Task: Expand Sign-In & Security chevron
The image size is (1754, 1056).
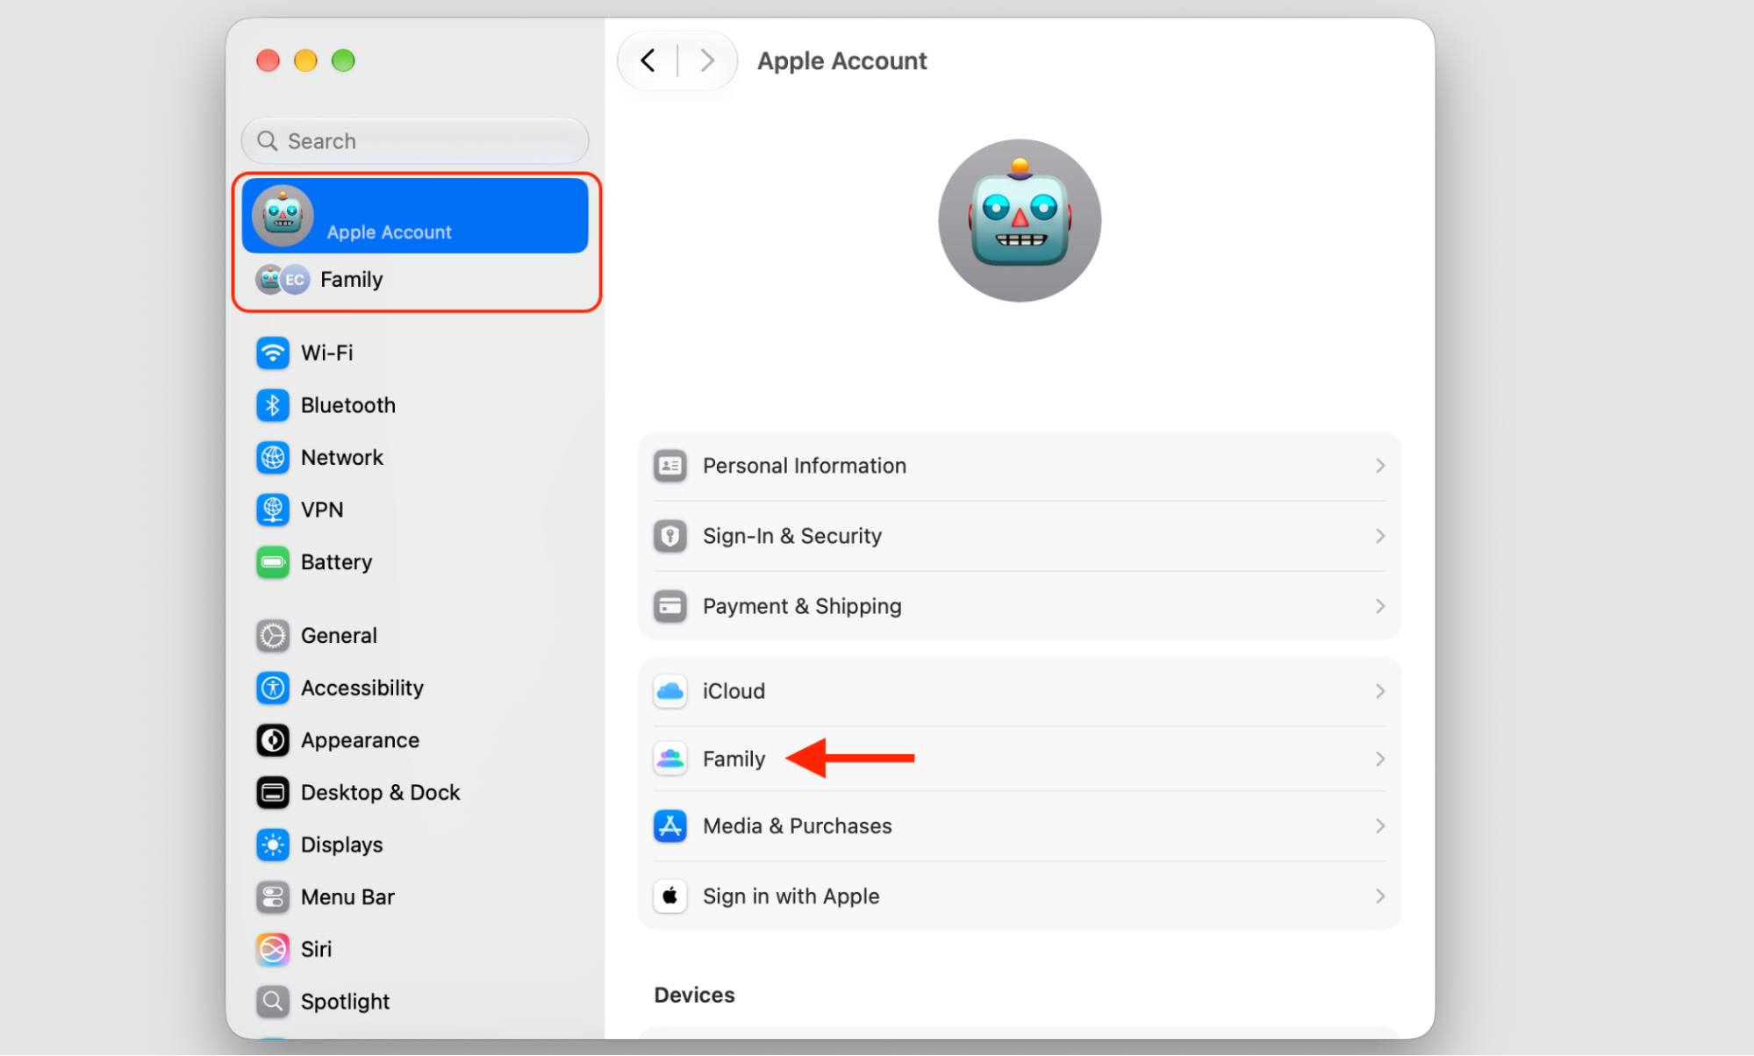Action: tap(1380, 536)
